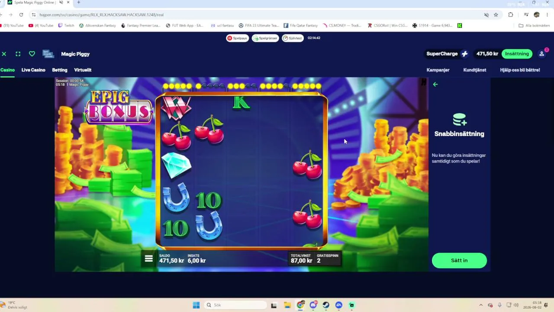
Task: Open the Kundtjänst support link
Action: point(475,70)
